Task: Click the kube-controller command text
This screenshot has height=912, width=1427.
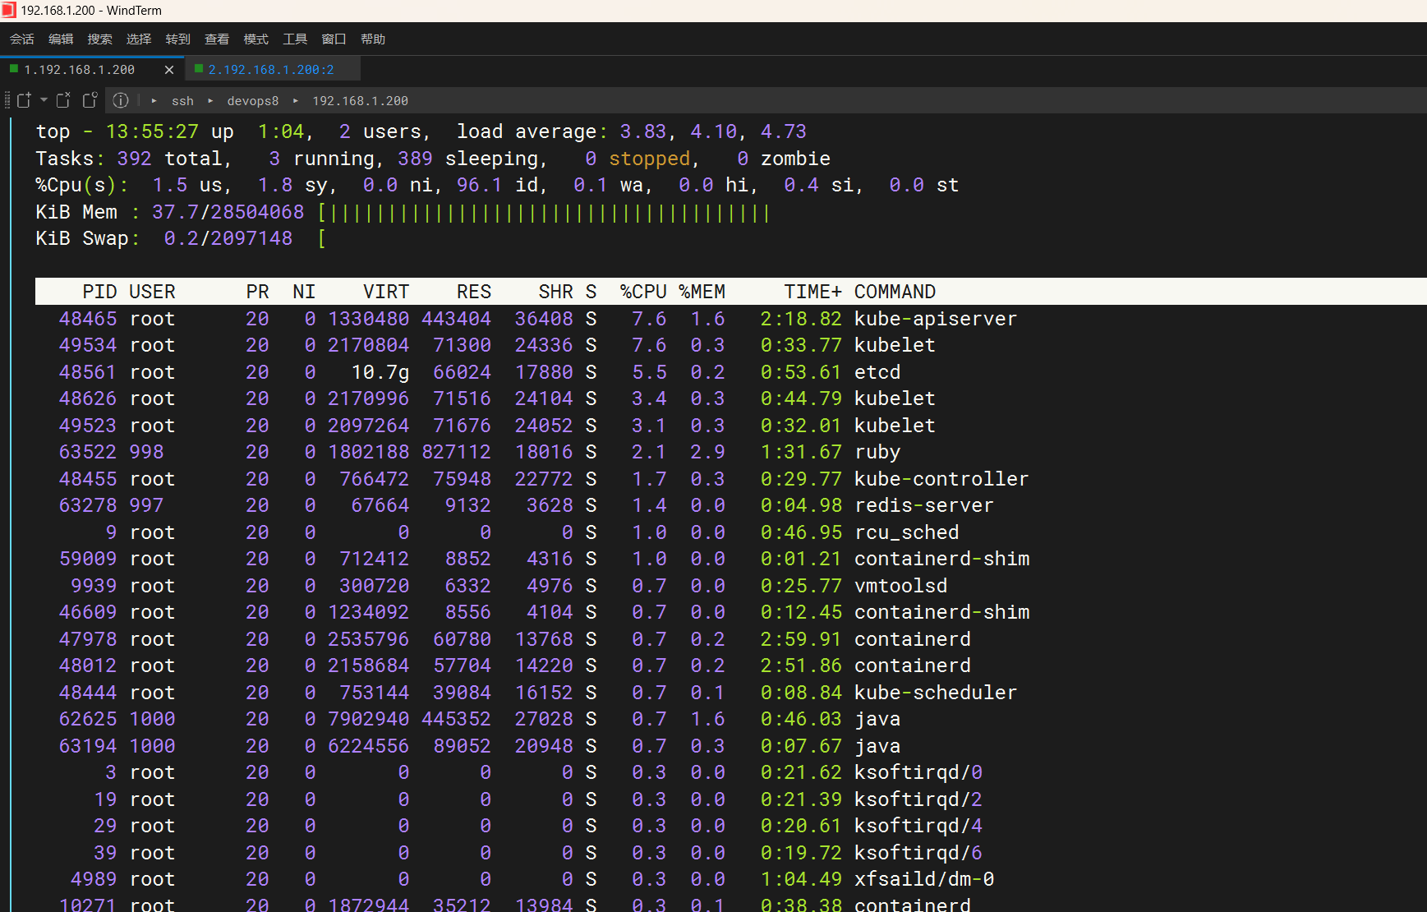Action: [941, 479]
